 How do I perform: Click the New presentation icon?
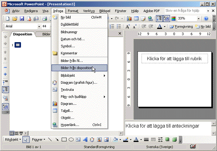[8, 19]
